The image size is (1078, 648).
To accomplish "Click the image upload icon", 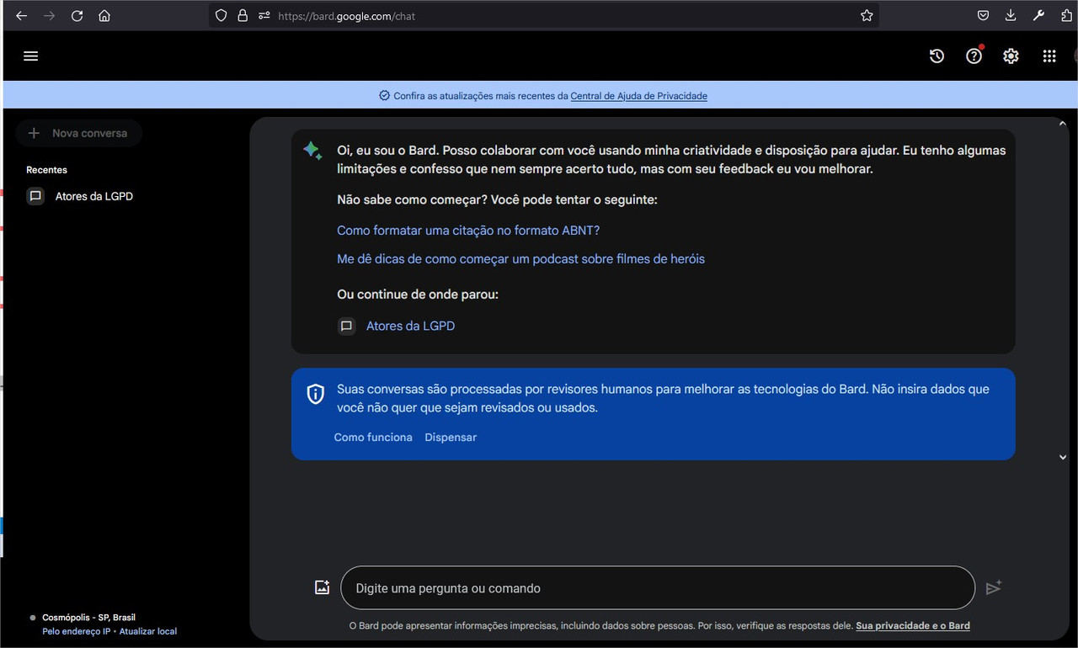I will click(322, 587).
